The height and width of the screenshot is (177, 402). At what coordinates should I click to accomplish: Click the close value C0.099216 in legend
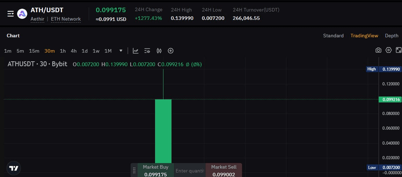170,64
